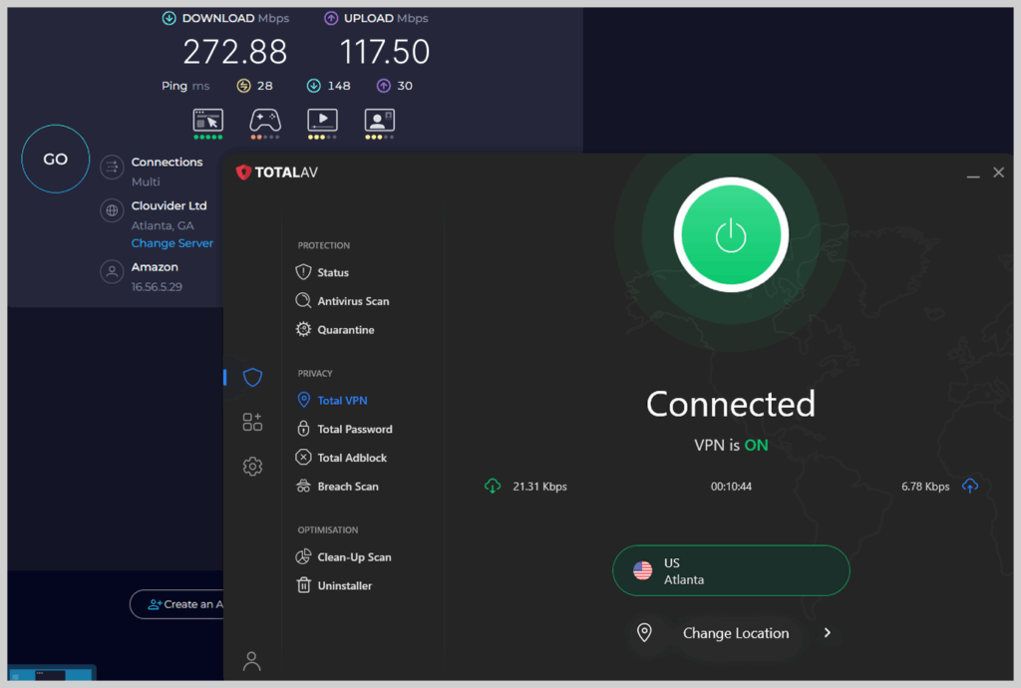This screenshot has height=688, width=1021.
Task: Open the apps grid icon in the TotalAV rail
Action: click(x=252, y=422)
